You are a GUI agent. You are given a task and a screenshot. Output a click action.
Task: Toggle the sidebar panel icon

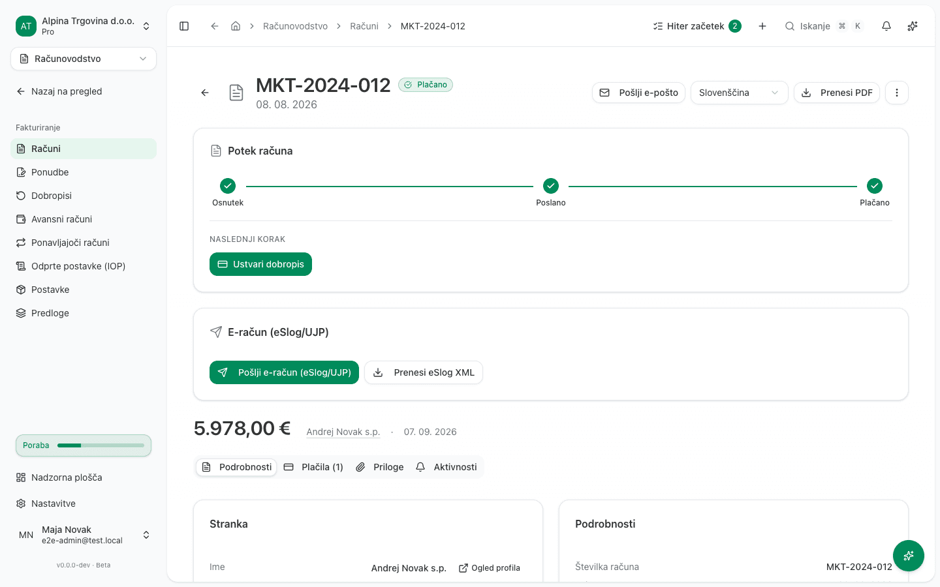click(184, 26)
